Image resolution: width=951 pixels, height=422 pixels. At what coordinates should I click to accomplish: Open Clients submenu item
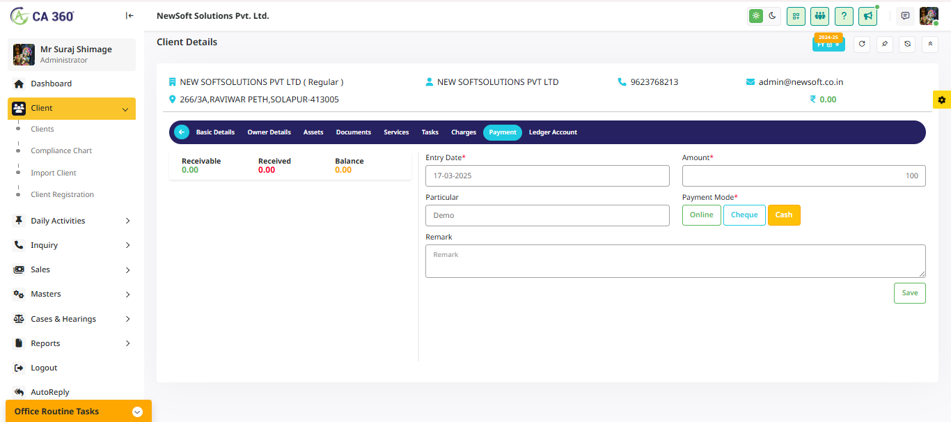[42, 129]
